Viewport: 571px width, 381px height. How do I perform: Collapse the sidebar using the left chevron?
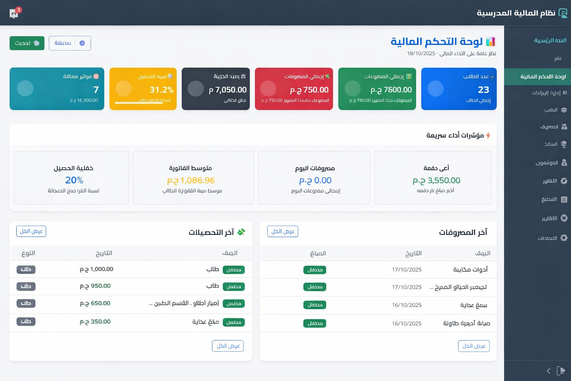coord(549,371)
